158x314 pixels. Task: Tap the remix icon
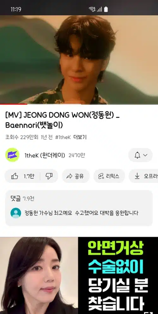coord(101,176)
